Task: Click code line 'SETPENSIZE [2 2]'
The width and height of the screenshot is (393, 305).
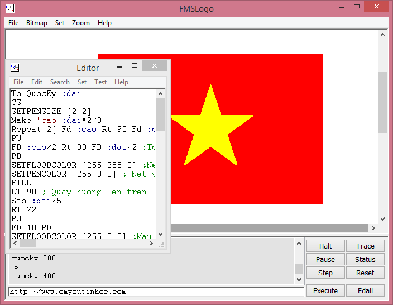Action: click(51, 111)
